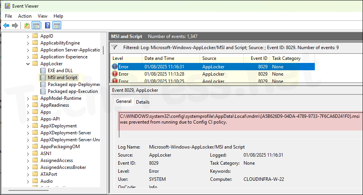This screenshot has height=195, width=363.
Task: Click the ApplicabilityEngine folder icon
Action: point(35,43)
